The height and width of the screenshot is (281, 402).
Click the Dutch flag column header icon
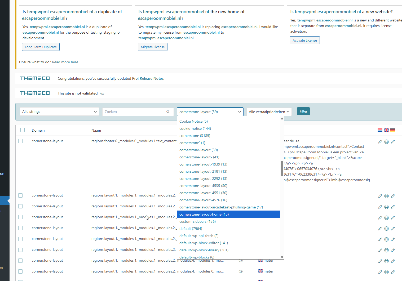coord(380,130)
